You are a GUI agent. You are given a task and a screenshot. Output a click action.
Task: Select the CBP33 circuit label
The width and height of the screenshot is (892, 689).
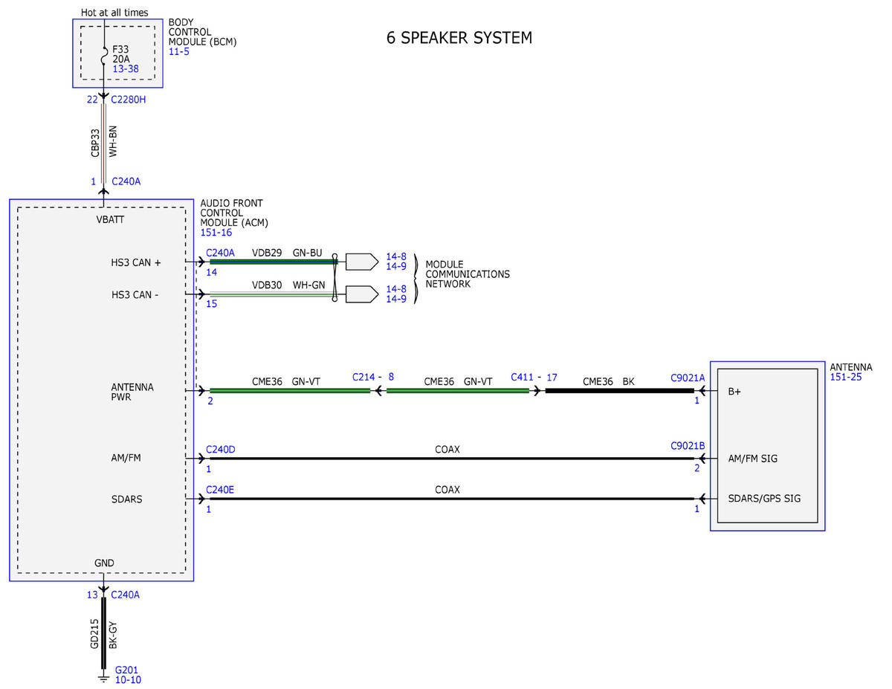95,143
